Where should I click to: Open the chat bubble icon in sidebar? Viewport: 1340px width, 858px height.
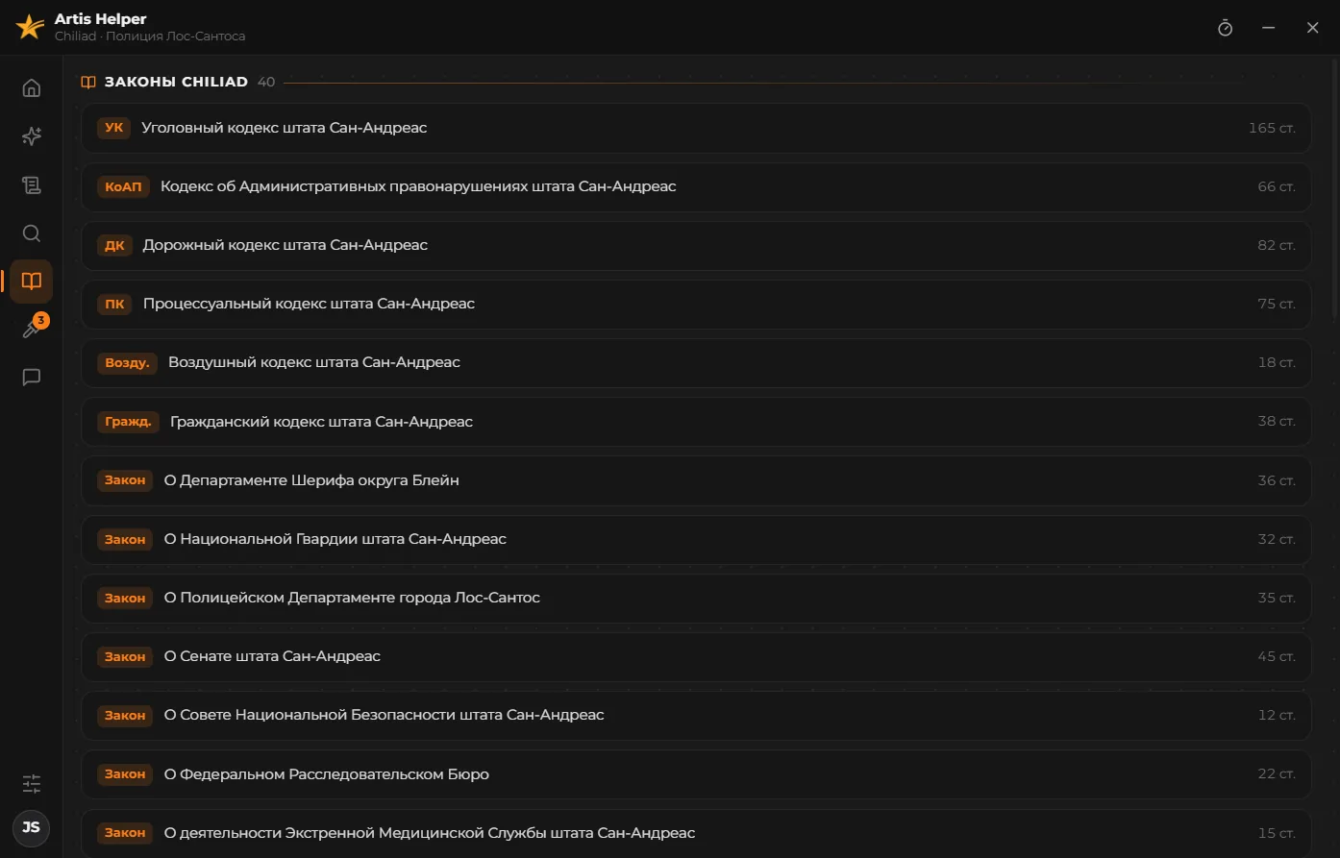32,378
